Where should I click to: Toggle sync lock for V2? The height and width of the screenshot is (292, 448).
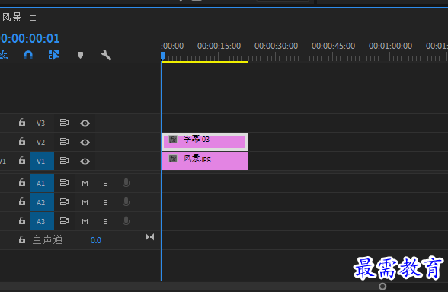click(65, 142)
